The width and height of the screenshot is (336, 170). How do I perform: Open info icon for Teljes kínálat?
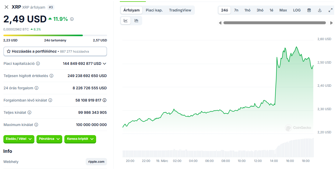(x=29, y=112)
